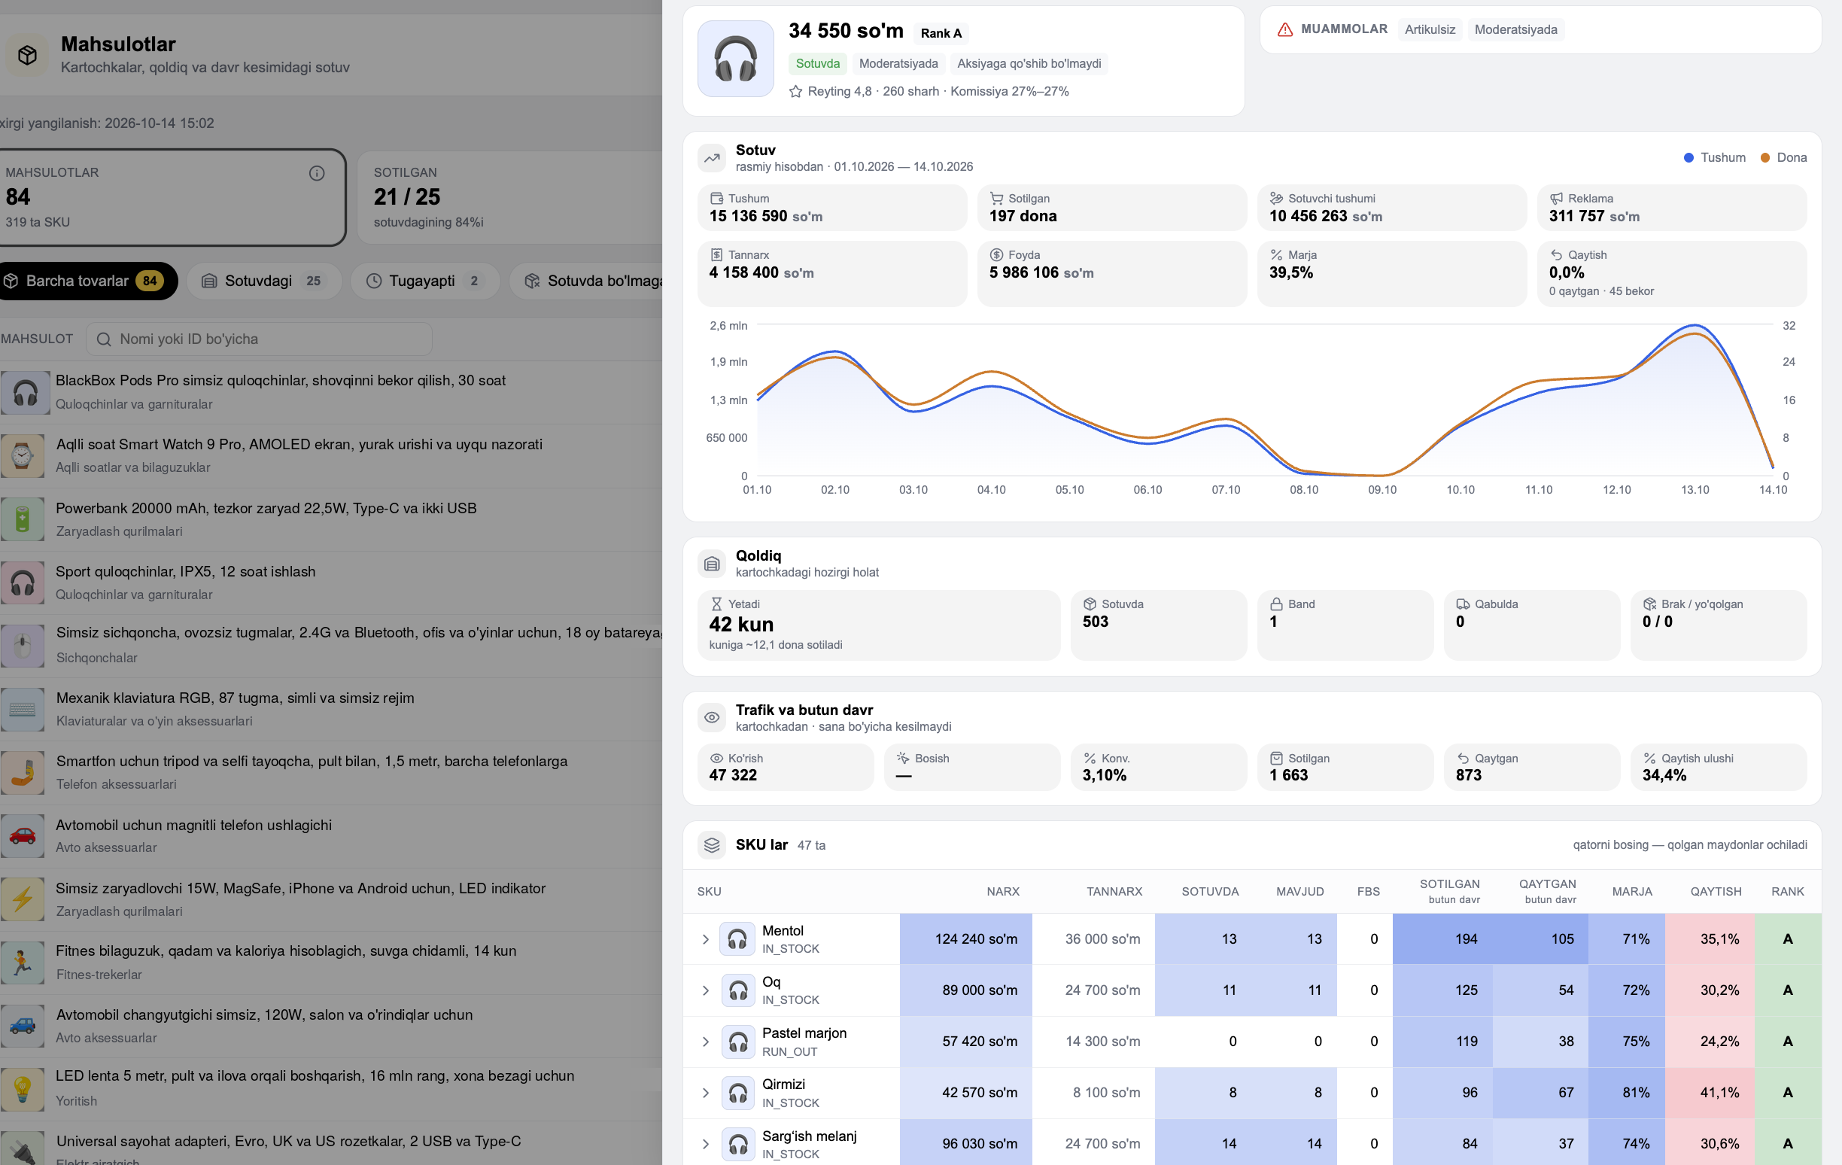Click the SOTILGAN 21 / 25 summary card
The width and height of the screenshot is (1842, 1165).
pos(509,197)
